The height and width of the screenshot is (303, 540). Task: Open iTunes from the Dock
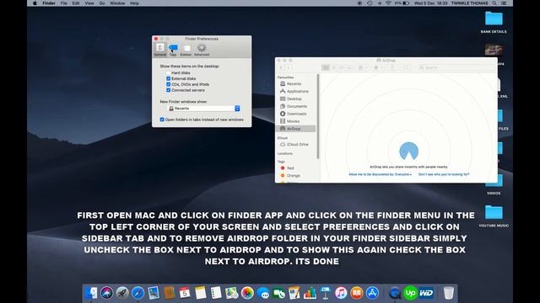click(x=341, y=293)
